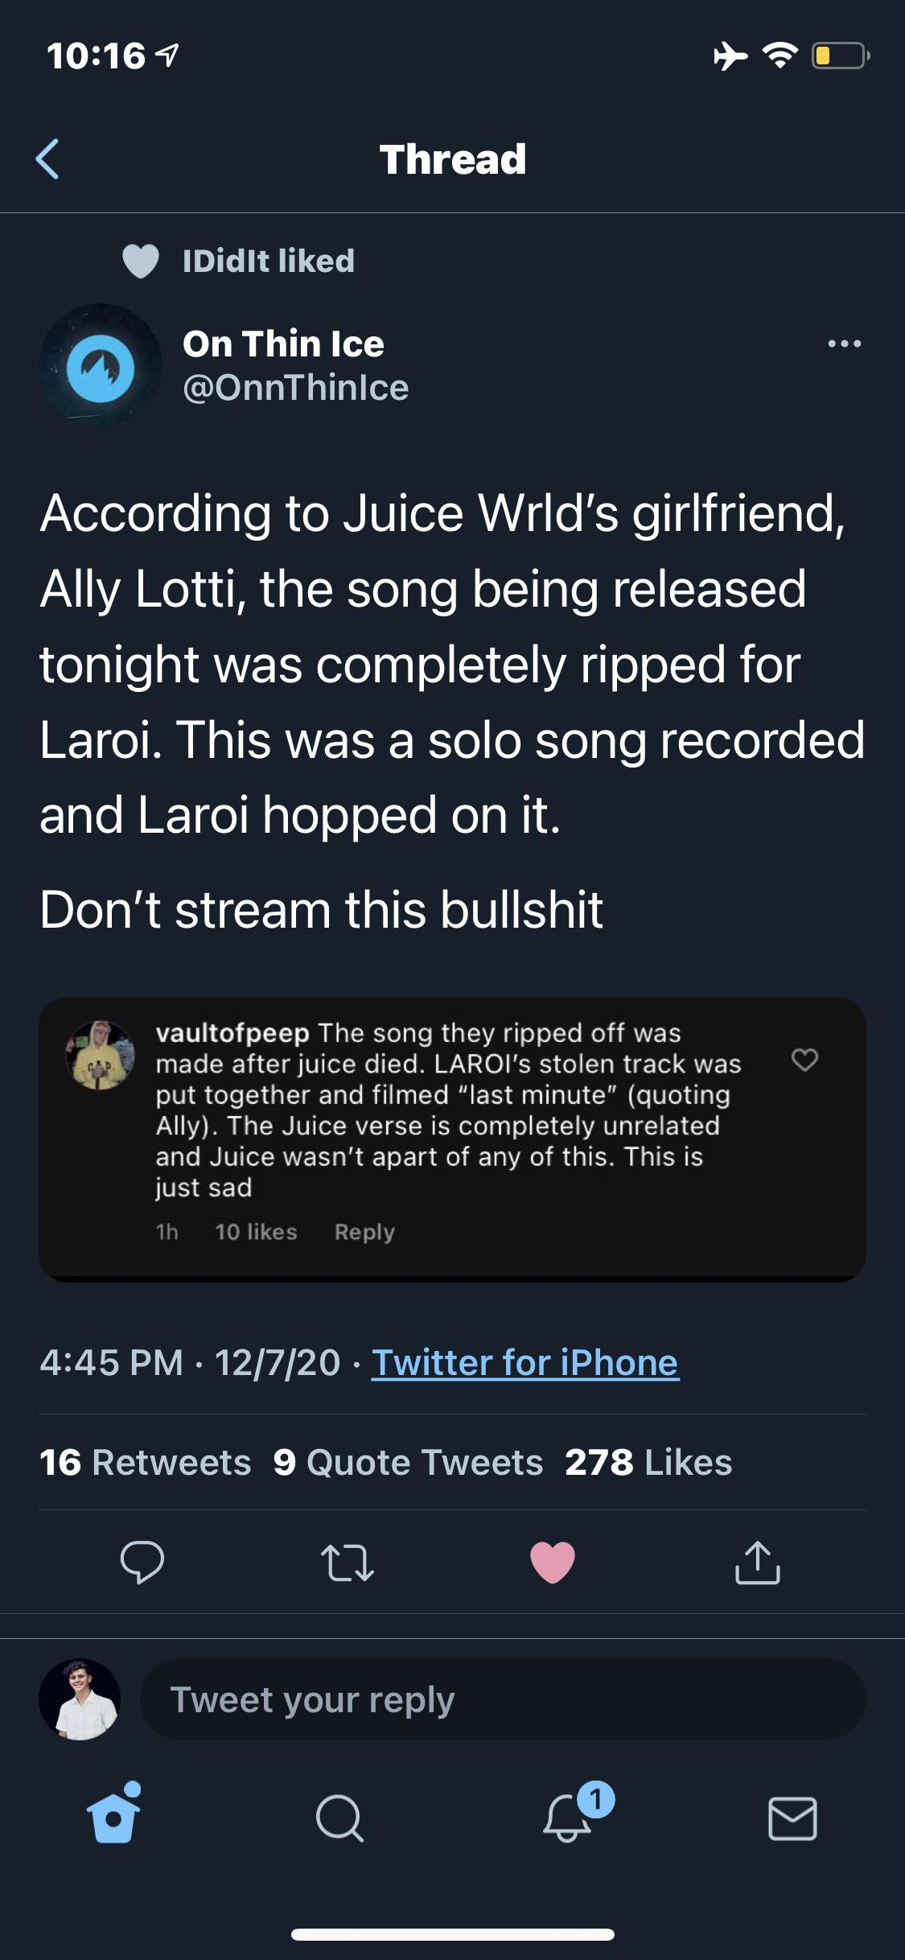Image resolution: width=905 pixels, height=1960 pixels.
Task: Tap the back arrow to leave thread
Action: (47, 159)
